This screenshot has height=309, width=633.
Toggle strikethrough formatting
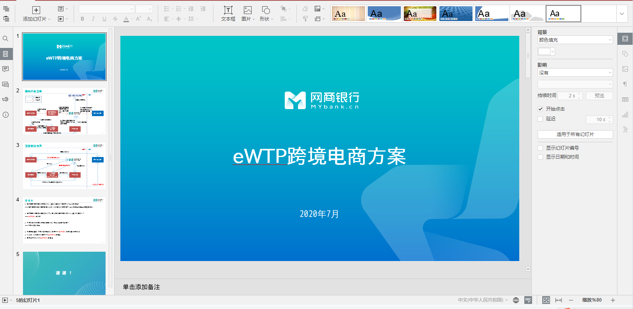[115, 19]
